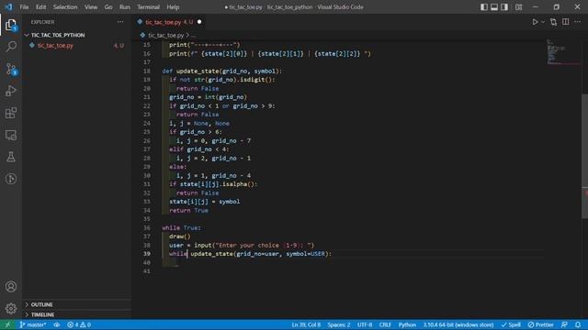Select the tic_tac_toe.py editor tab
Image resolution: width=588 pixels, height=330 pixels.
(x=169, y=22)
